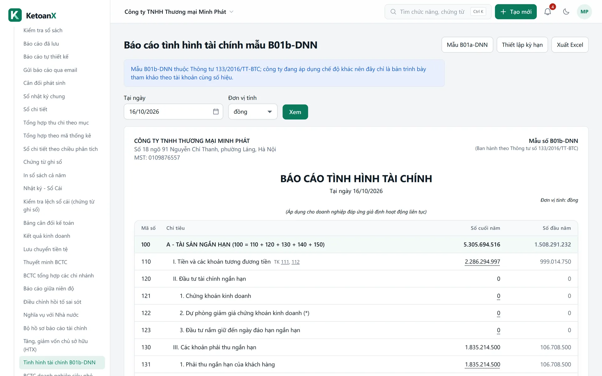The image size is (602, 376).
Task: Click the Số cuối năm column header
Action: pos(485,228)
